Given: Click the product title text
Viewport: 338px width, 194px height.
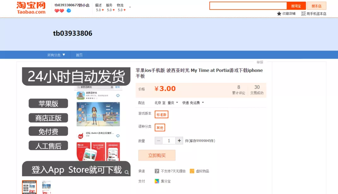Looking at the screenshot, I should click(199, 73).
